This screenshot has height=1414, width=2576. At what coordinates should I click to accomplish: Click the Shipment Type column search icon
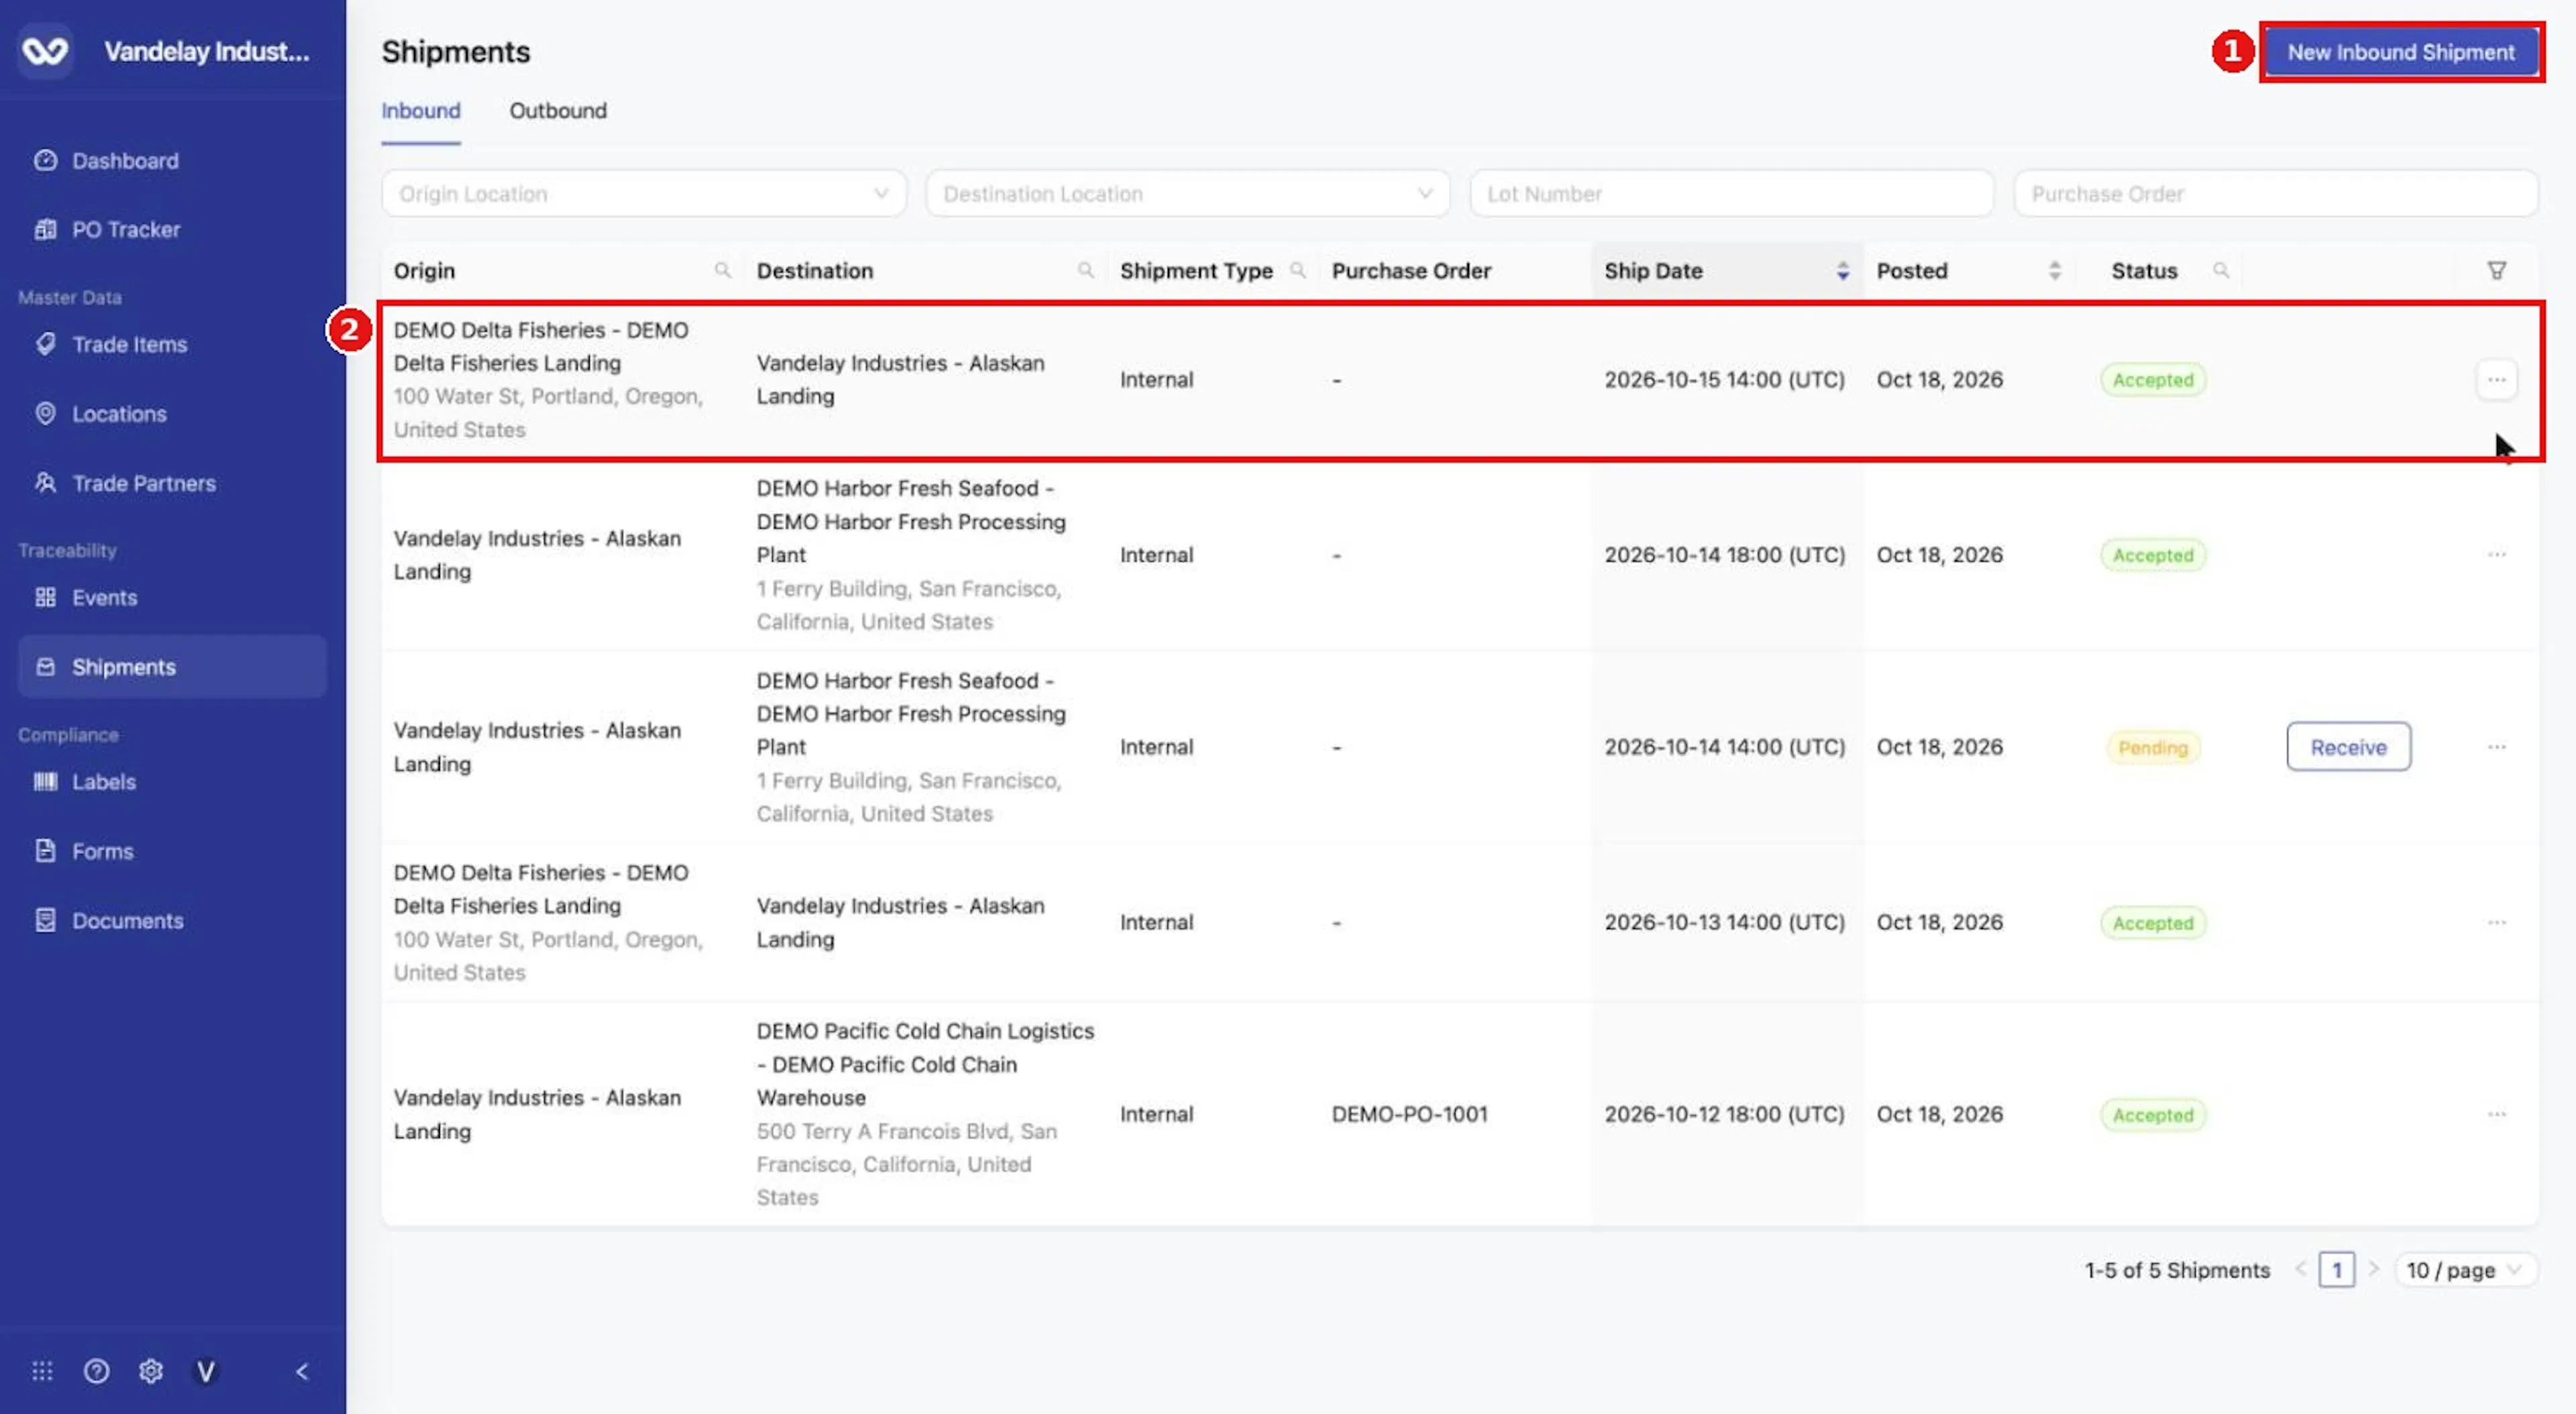point(1297,270)
